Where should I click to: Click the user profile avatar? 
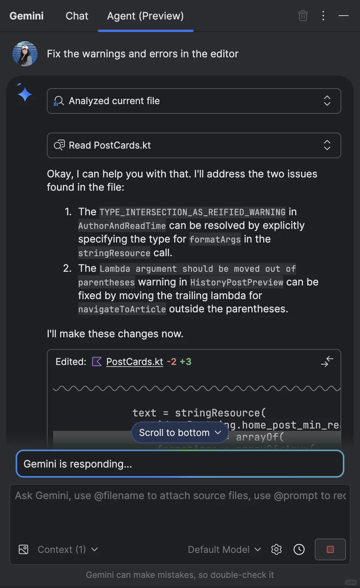25,54
